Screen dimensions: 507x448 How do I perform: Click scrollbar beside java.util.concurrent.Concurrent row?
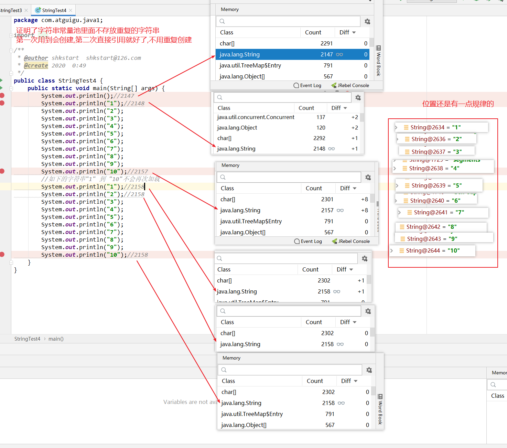[x=362, y=117]
